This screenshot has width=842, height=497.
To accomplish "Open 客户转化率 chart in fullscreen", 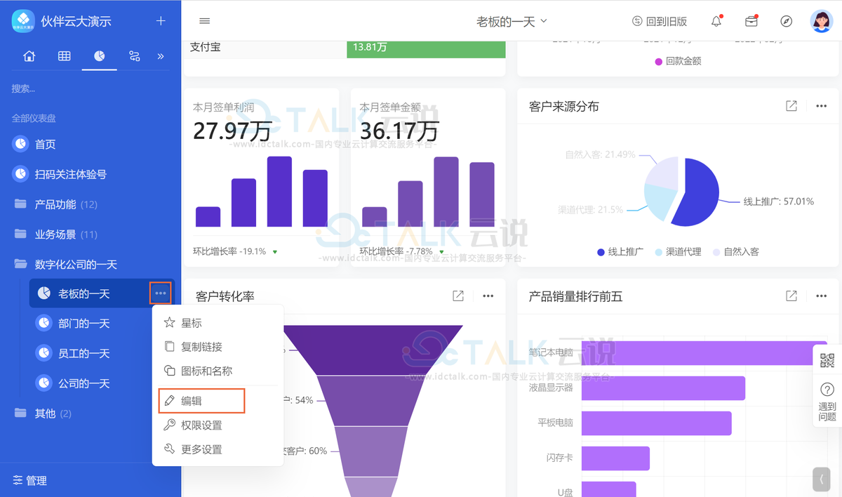I will (458, 296).
